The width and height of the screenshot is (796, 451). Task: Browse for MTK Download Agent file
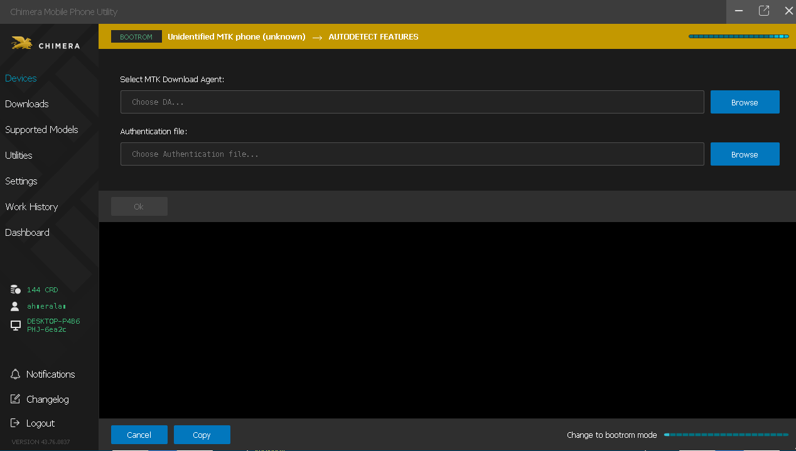point(745,102)
